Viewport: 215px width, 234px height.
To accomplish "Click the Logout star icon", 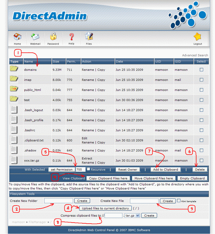I will 197,37.
